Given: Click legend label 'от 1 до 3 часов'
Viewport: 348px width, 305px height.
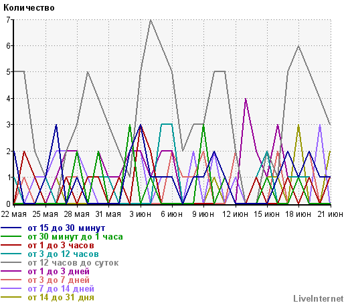Looking at the screenshot, I should [x=61, y=246].
